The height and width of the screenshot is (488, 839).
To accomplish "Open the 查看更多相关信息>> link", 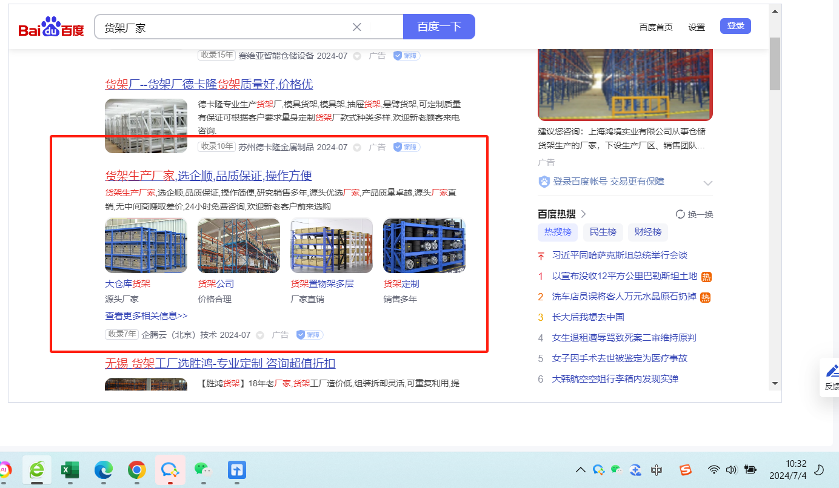I will pyautogui.click(x=146, y=316).
